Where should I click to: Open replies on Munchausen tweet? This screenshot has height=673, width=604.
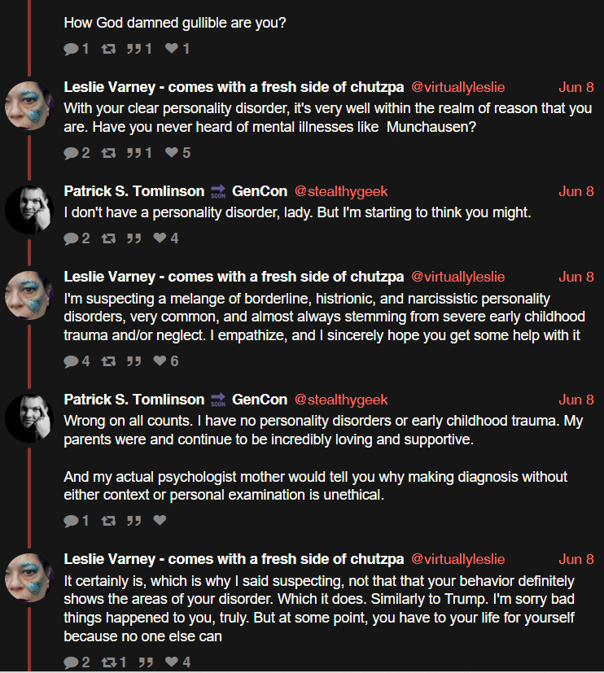[x=77, y=153]
